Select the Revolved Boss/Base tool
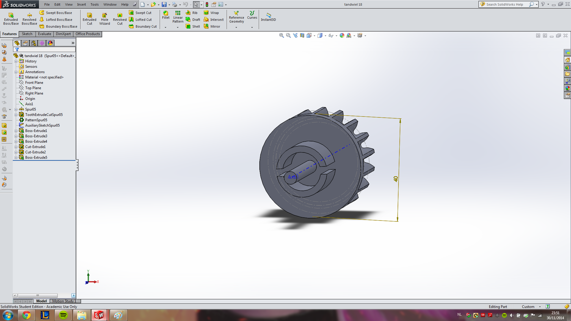 (x=29, y=19)
